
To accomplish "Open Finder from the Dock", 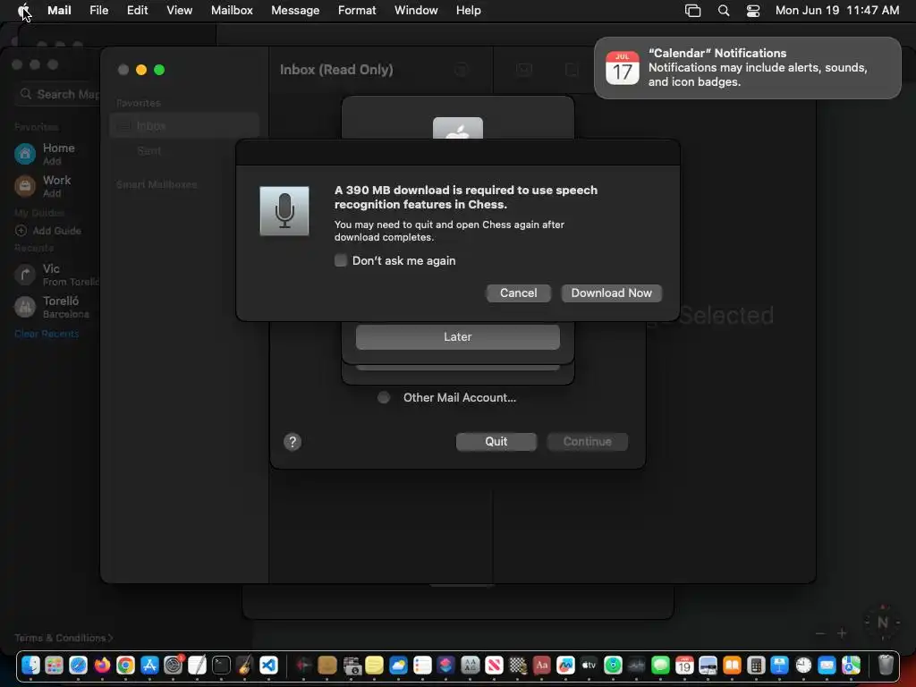I will (30, 665).
